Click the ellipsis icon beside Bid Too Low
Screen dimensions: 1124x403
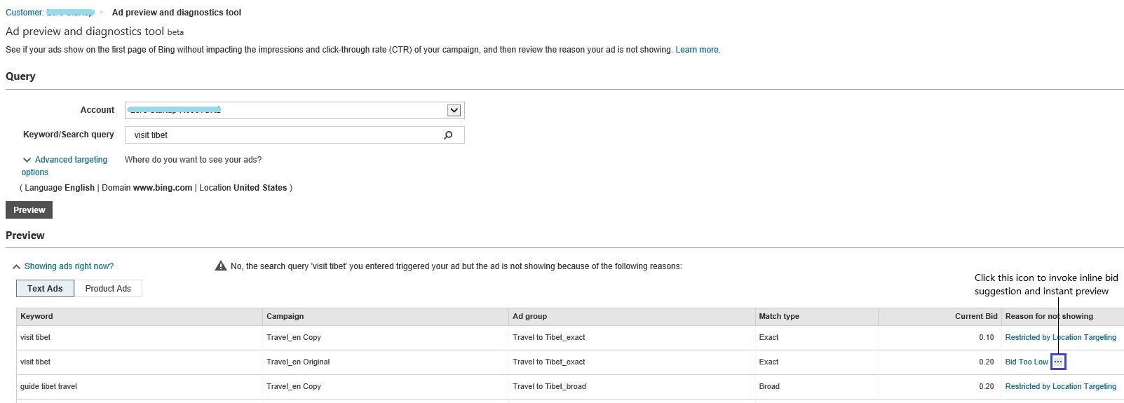tap(1058, 362)
